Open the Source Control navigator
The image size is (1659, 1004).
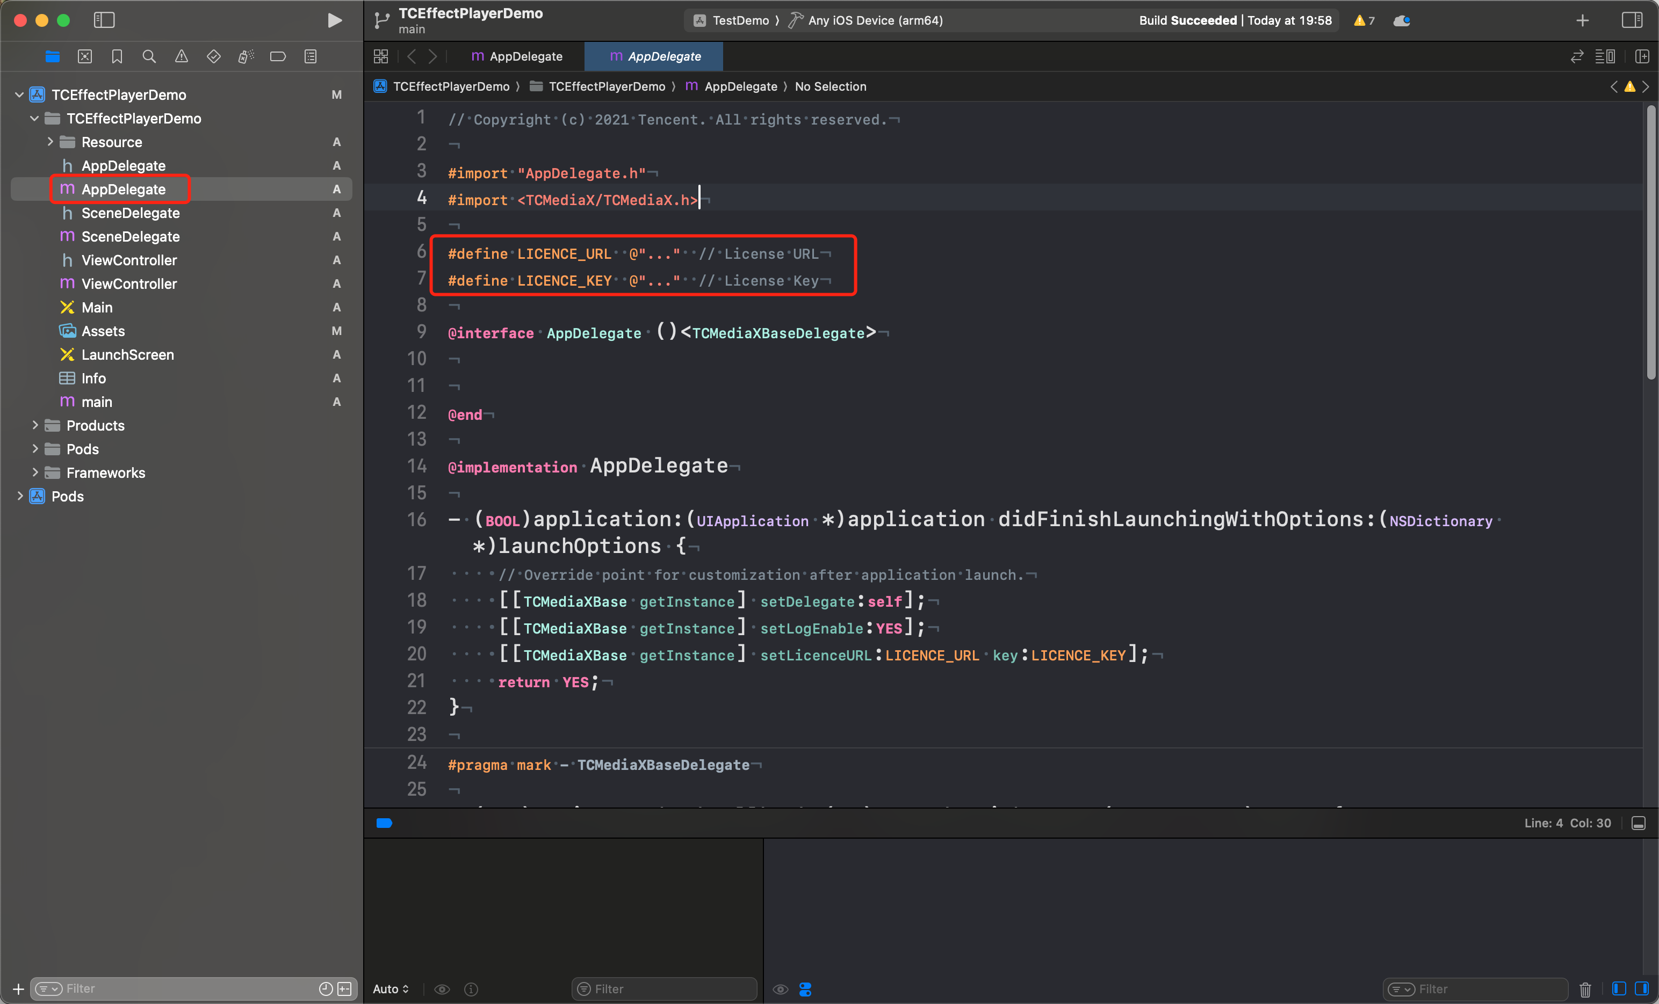click(x=85, y=56)
